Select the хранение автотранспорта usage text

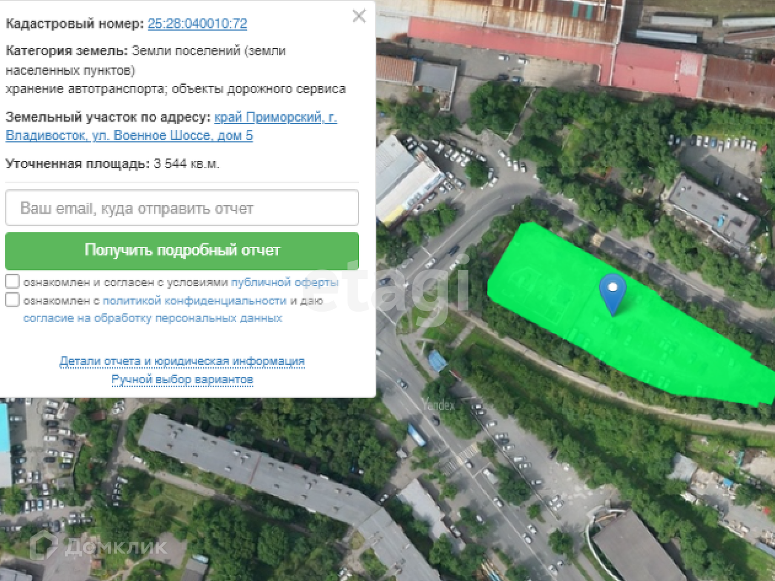pyautogui.click(x=176, y=89)
